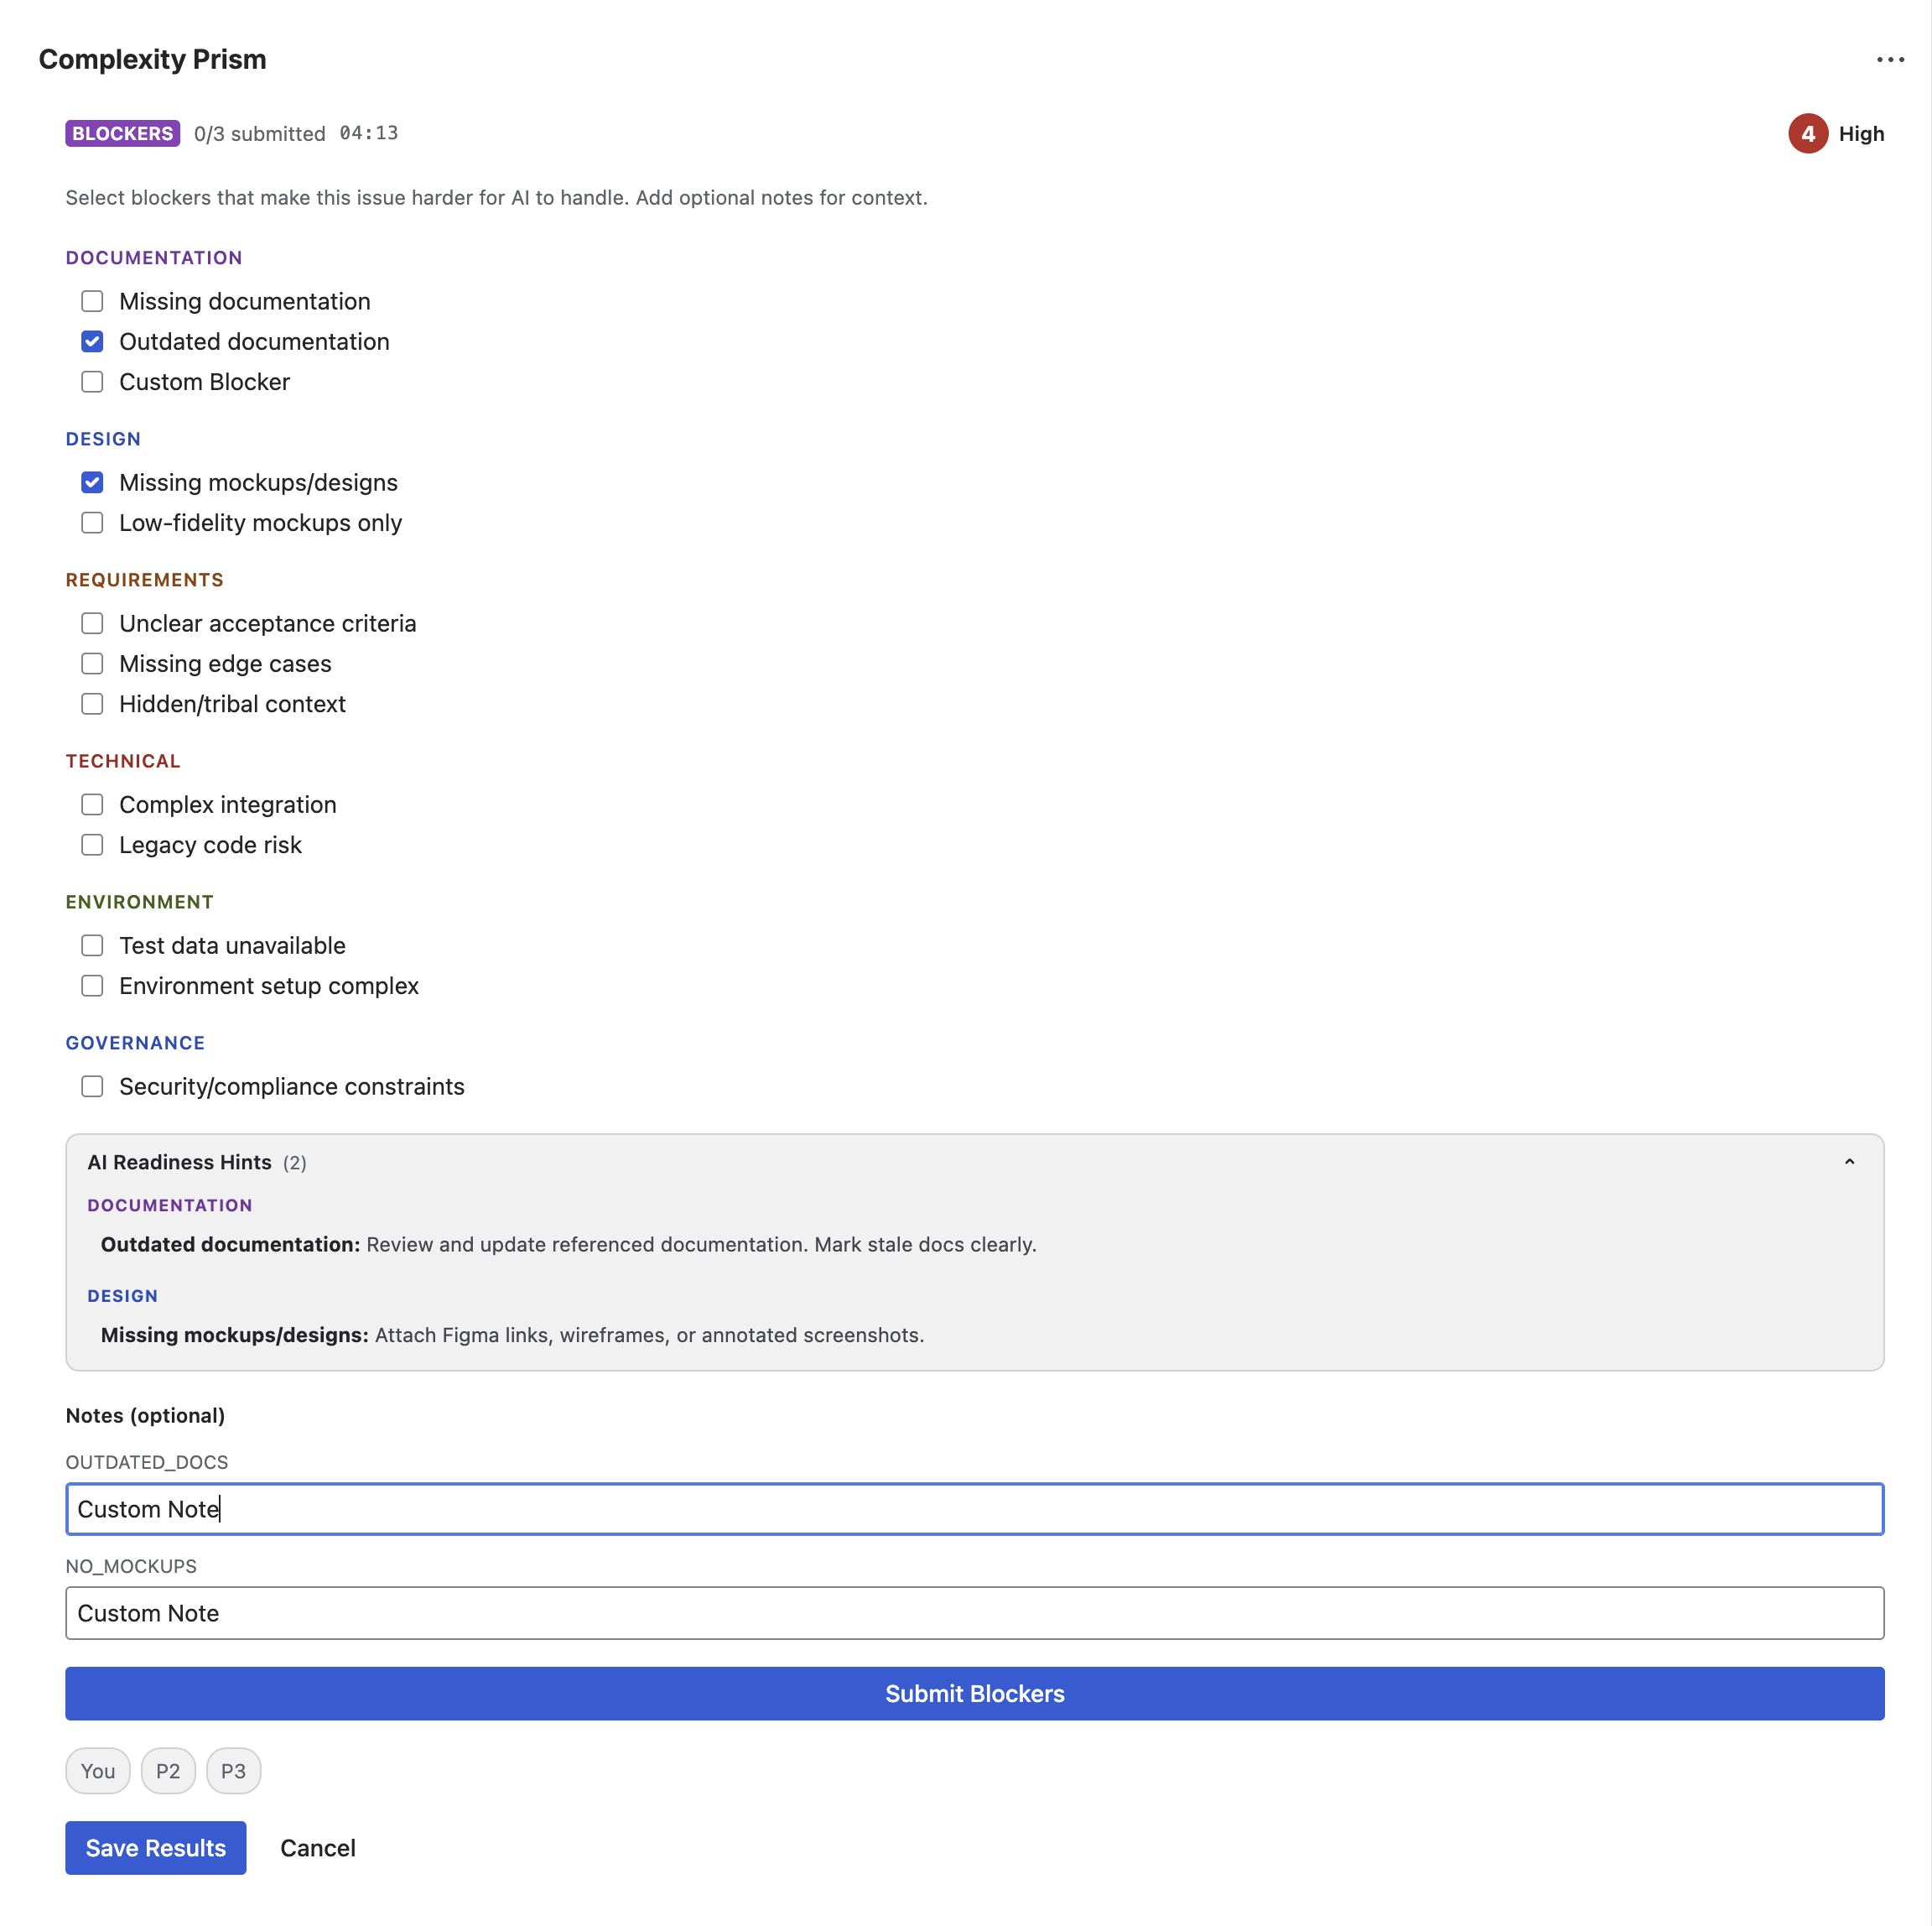Select Hidden/tribal context checkbox

coord(92,705)
